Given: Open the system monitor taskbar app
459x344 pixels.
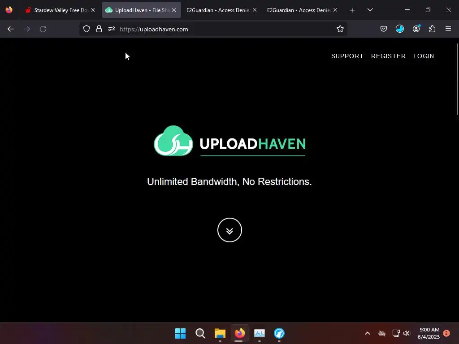Looking at the screenshot, I should [260, 333].
